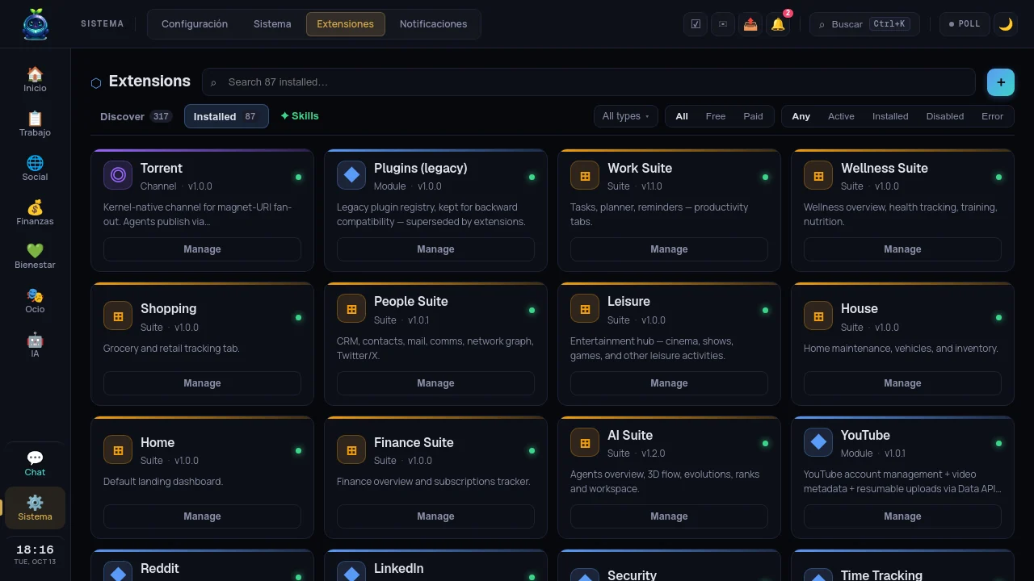Switch to the Configuración tab

195,24
